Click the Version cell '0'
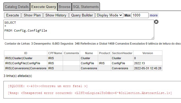Image resolution: width=181 pixels, height=103 pixels. click(x=148, y=58)
